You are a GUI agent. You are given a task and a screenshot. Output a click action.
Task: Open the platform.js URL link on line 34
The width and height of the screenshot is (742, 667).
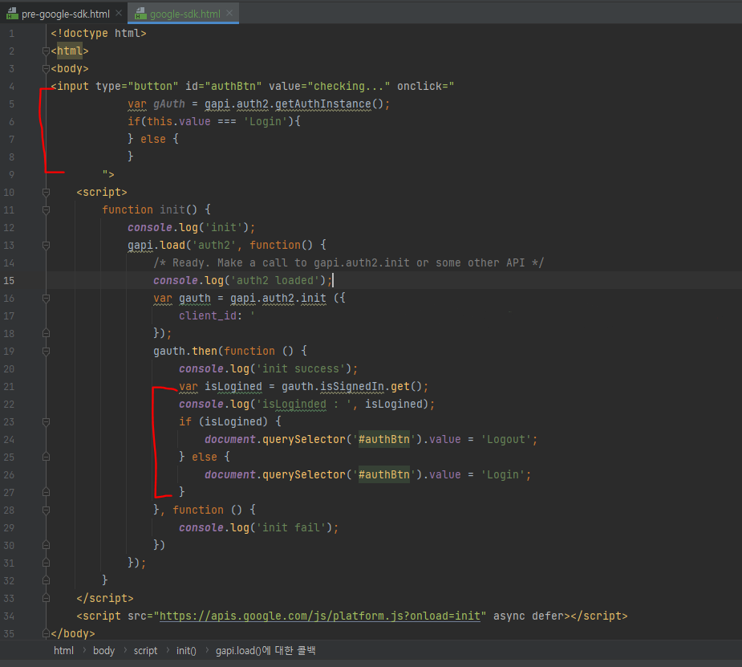tap(320, 616)
